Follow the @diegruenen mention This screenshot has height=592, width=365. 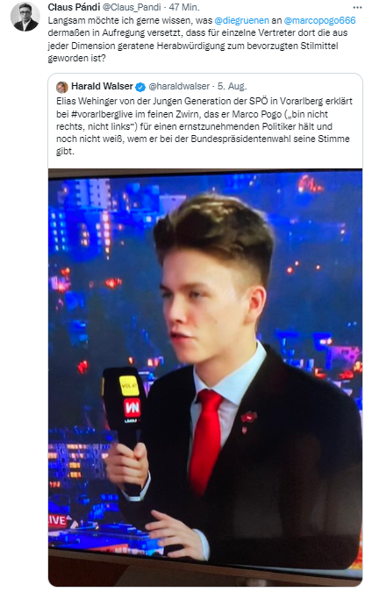click(242, 20)
